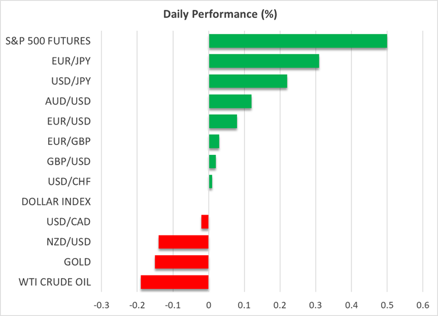Click the 0.6 x-axis tick label

click(423, 304)
